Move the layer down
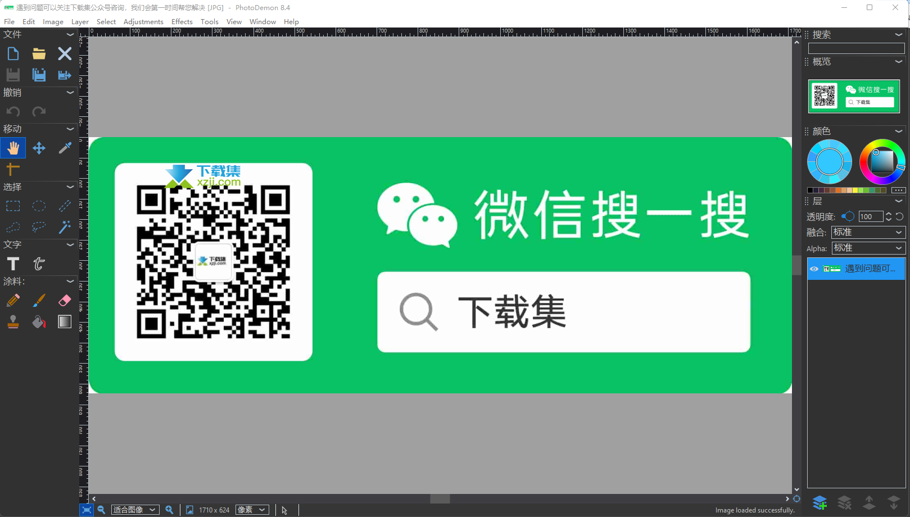The width and height of the screenshot is (910, 517). tap(894, 502)
